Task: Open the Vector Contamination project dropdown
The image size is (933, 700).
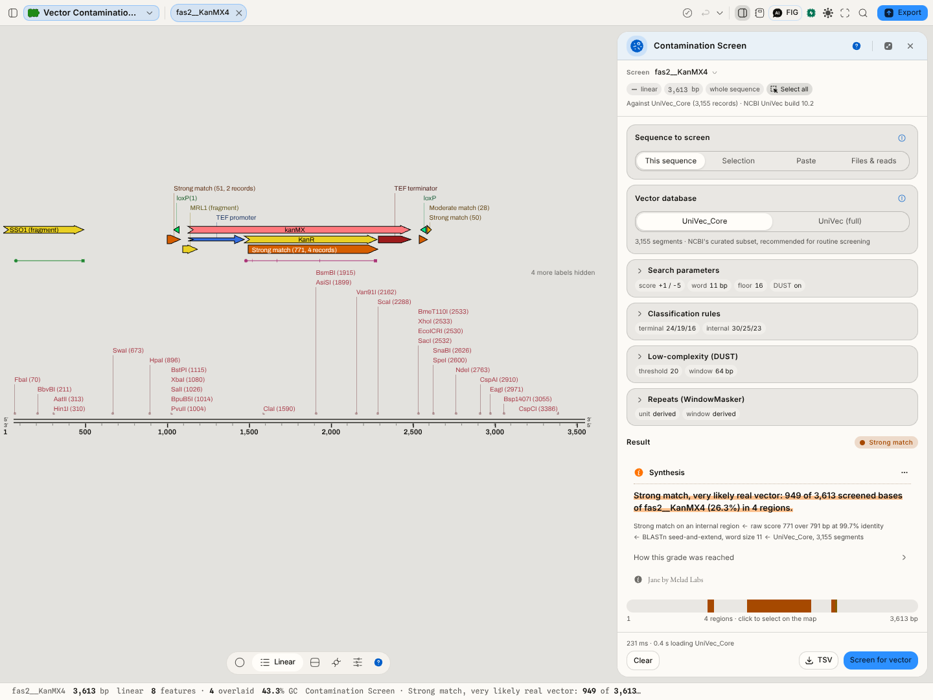Action: [x=91, y=13]
